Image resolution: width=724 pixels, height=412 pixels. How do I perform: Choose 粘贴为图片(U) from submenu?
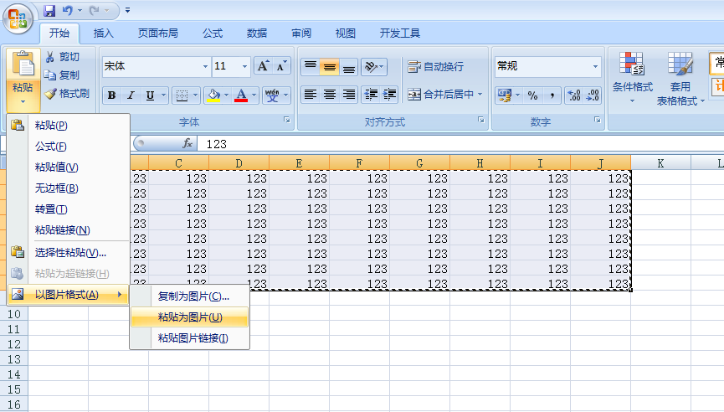click(x=190, y=317)
